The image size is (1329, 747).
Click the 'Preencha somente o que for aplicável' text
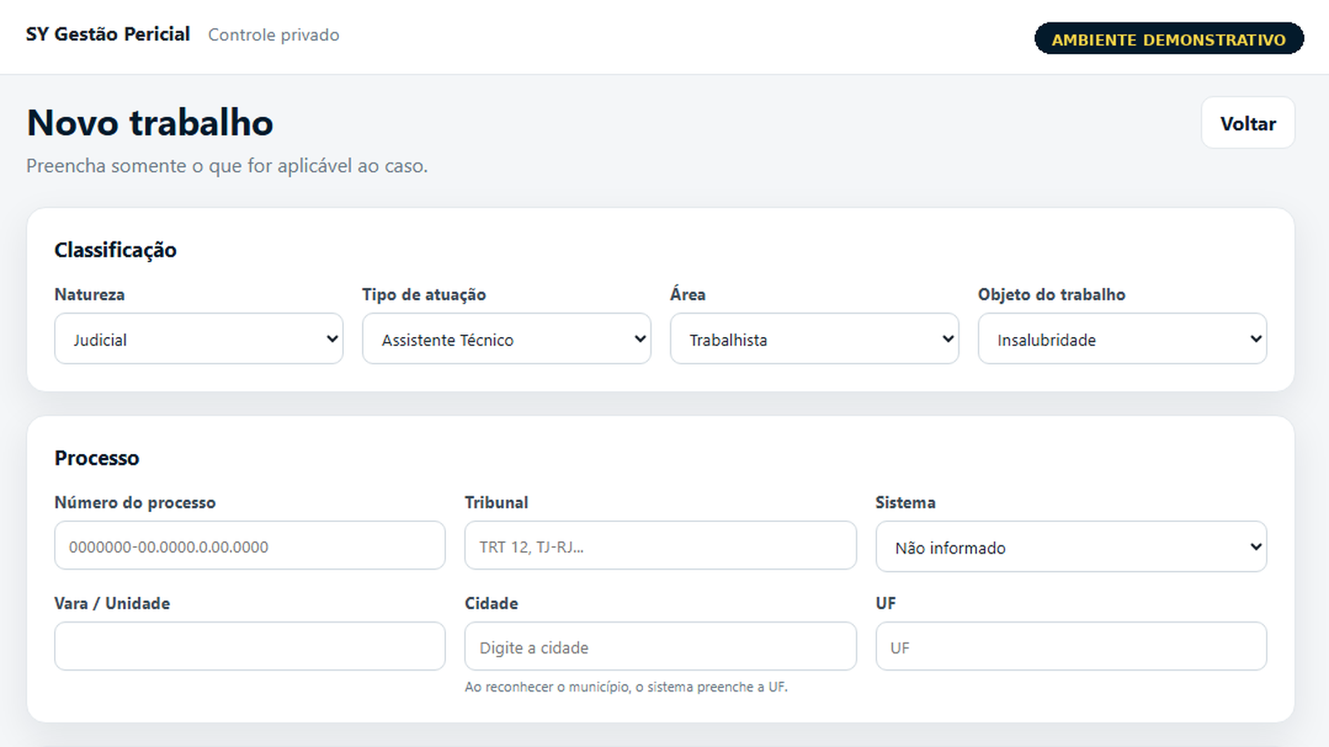227,165
